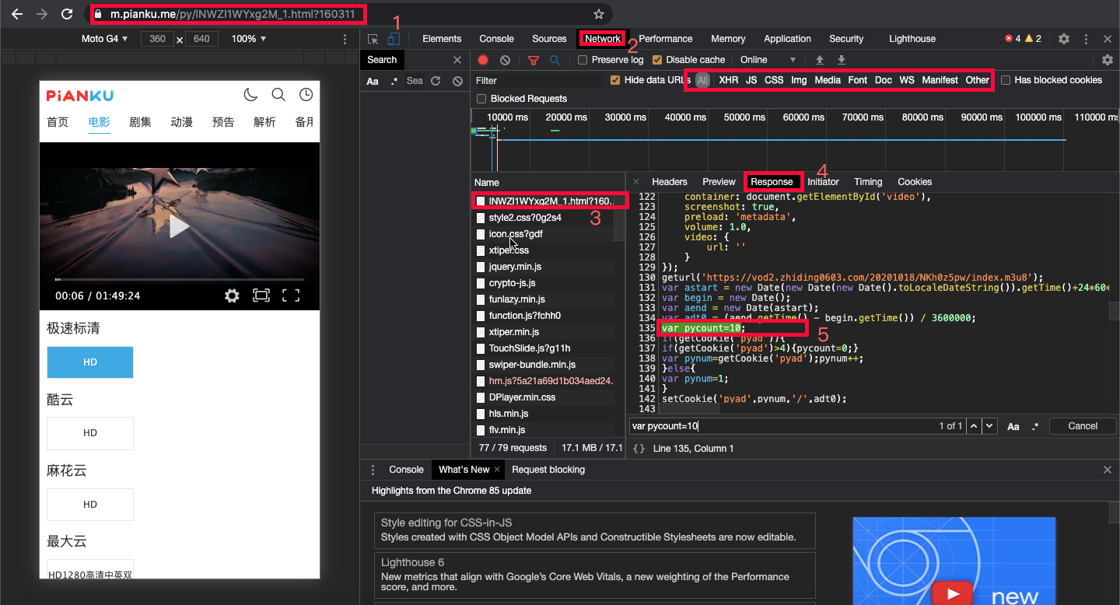
Task: Enable the Preserve log checkbox
Action: pyautogui.click(x=583, y=60)
